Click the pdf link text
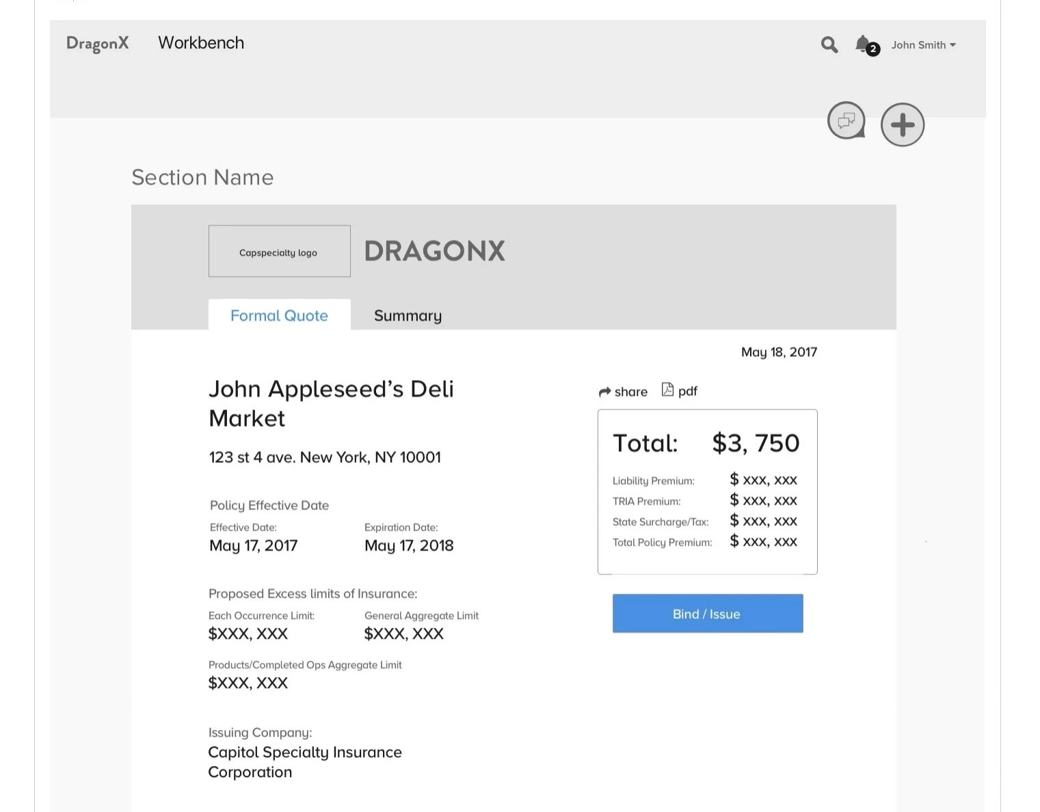This screenshot has height=812, width=1040. click(x=688, y=391)
